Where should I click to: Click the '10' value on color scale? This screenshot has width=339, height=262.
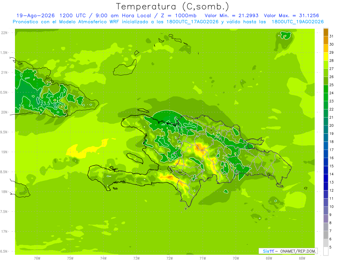click(x=331, y=207)
